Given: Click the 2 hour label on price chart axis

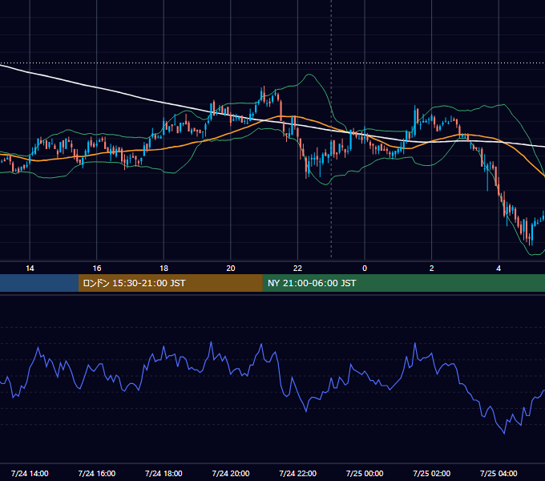Looking at the screenshot, I should click(x=432, y=269).
